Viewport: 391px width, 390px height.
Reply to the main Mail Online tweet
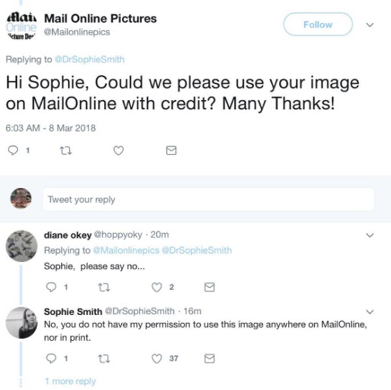(14, 151)
